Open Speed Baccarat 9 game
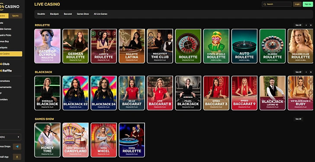This screenshot has height=162, width=315. coord(244,93)
